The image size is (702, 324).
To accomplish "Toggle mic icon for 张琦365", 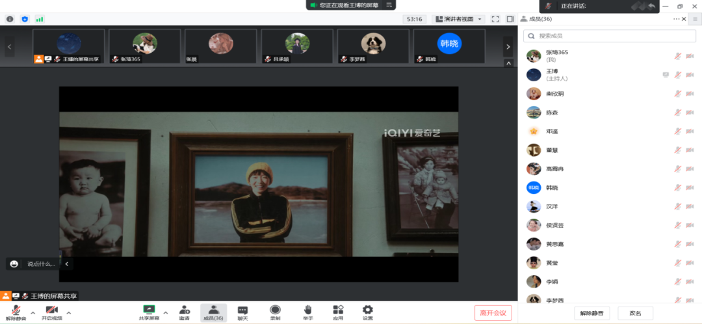I will coord(678,56).
